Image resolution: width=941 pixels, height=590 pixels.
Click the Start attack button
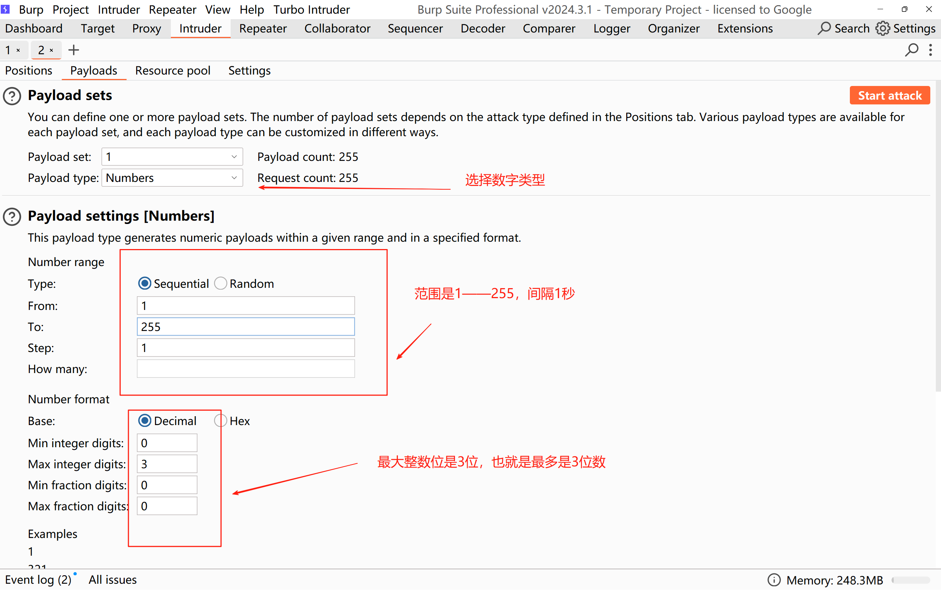click(889, 96)
